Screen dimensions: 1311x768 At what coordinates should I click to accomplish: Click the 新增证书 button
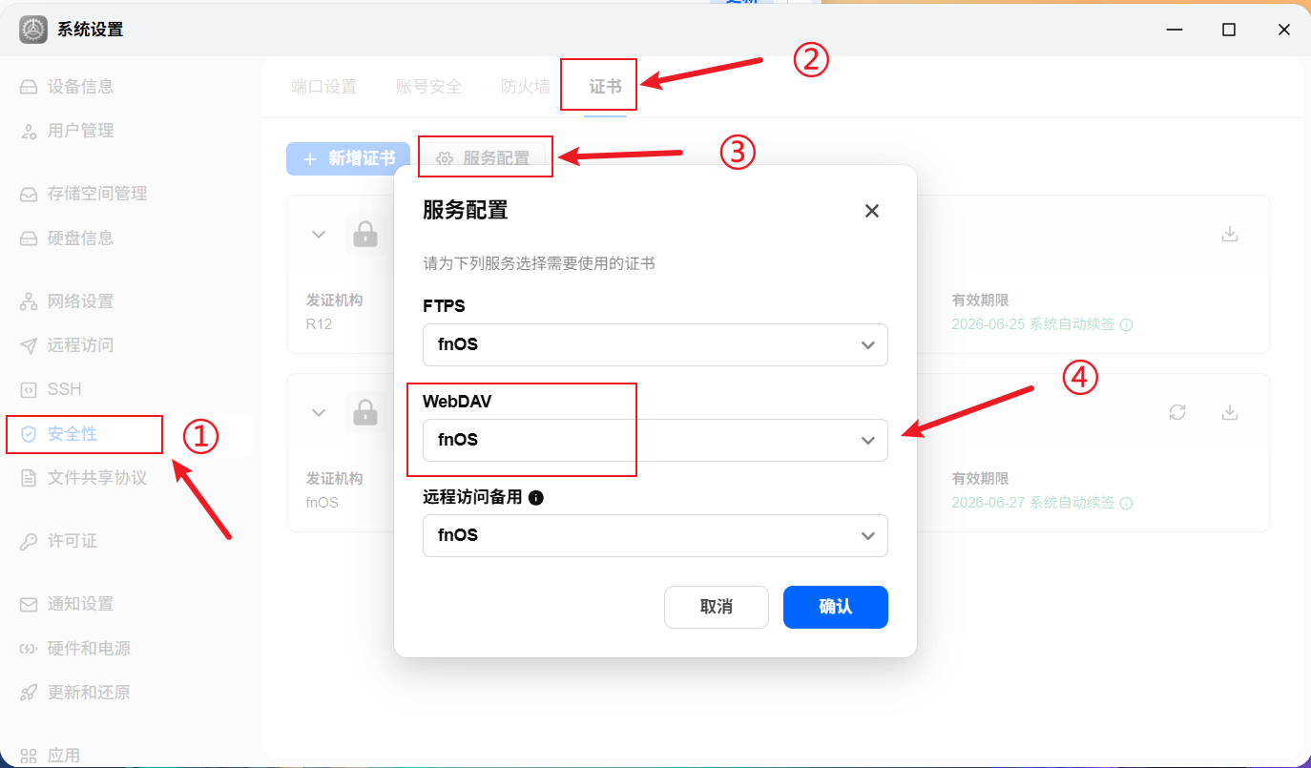click(348, 158)
